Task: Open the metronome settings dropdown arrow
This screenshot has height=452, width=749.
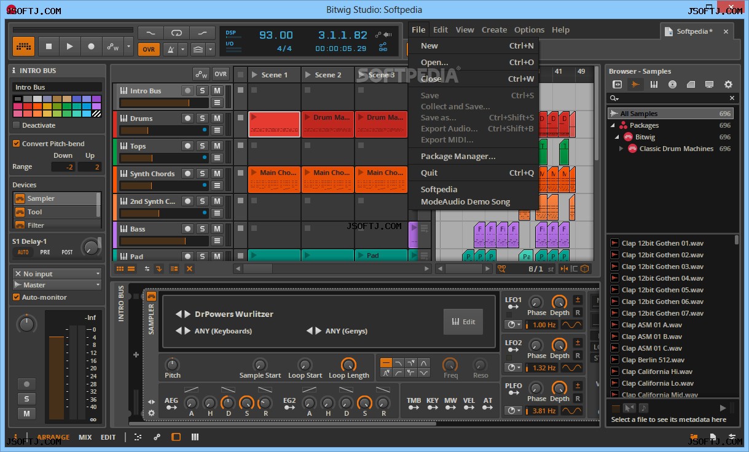Action: coord(182,49)
